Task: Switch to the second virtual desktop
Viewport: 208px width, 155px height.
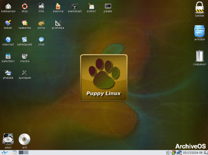Action: pyautogui.click(x=26, y=152)
